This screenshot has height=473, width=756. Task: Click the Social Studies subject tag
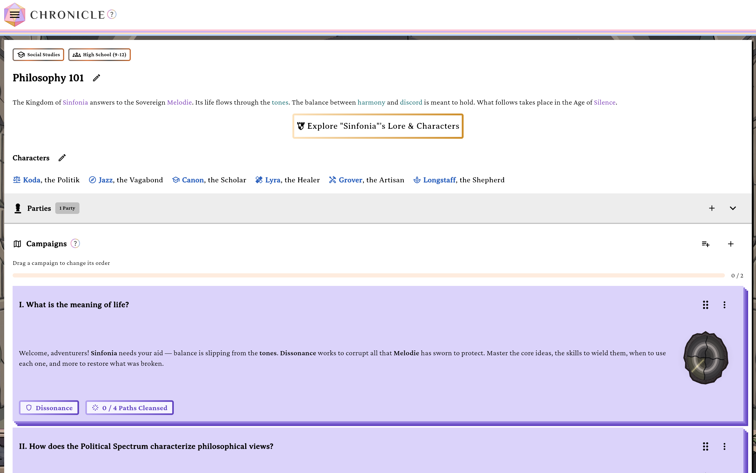click(x=38, y=55)
